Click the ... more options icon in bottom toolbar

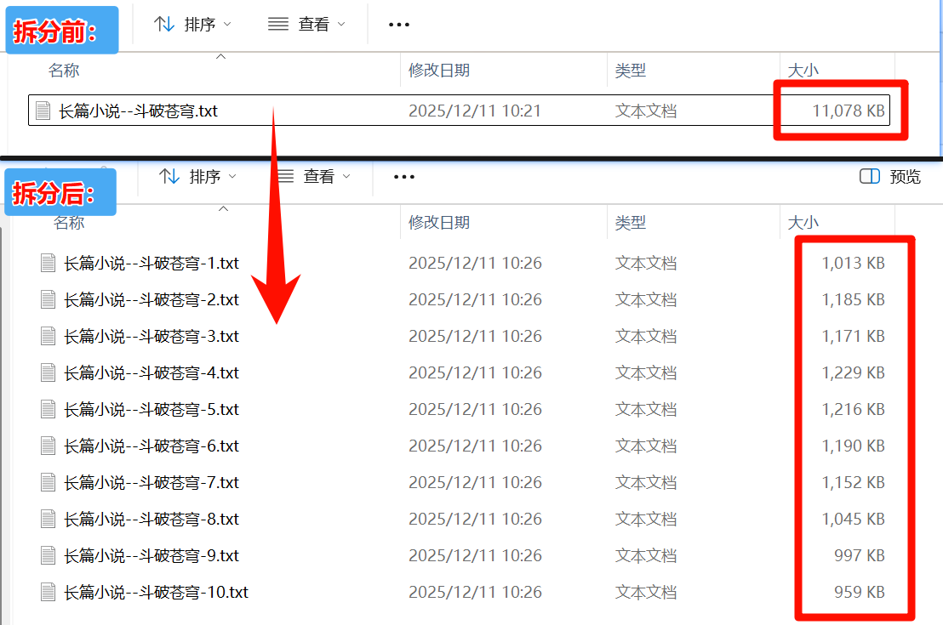(x=403, y=176)
